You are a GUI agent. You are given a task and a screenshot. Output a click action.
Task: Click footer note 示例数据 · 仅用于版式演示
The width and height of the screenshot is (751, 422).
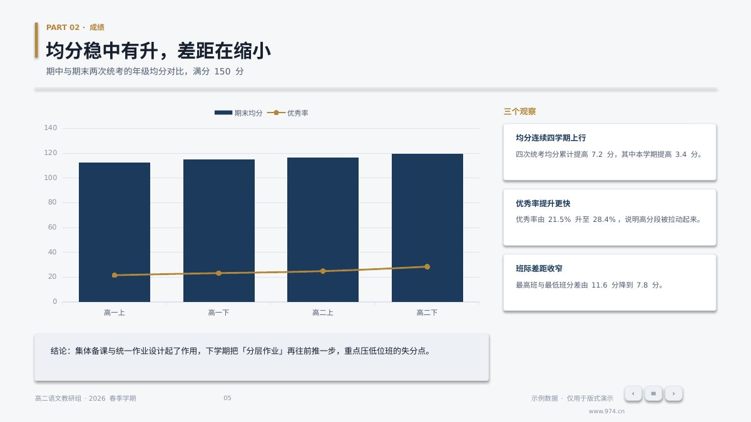(x=572, y=398)
